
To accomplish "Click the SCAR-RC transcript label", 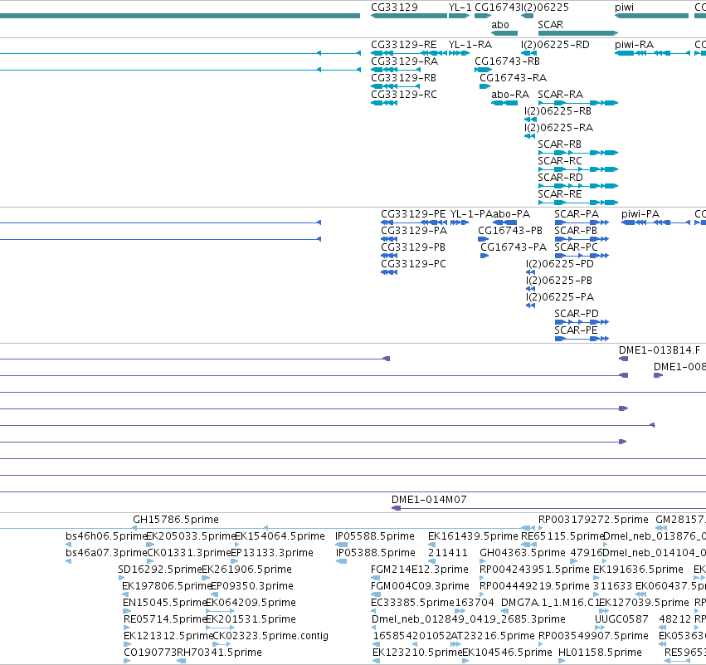I will (x=560, y=161).
